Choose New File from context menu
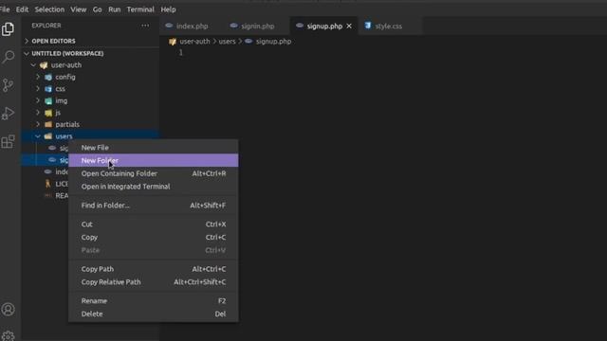 pos(154,148)
